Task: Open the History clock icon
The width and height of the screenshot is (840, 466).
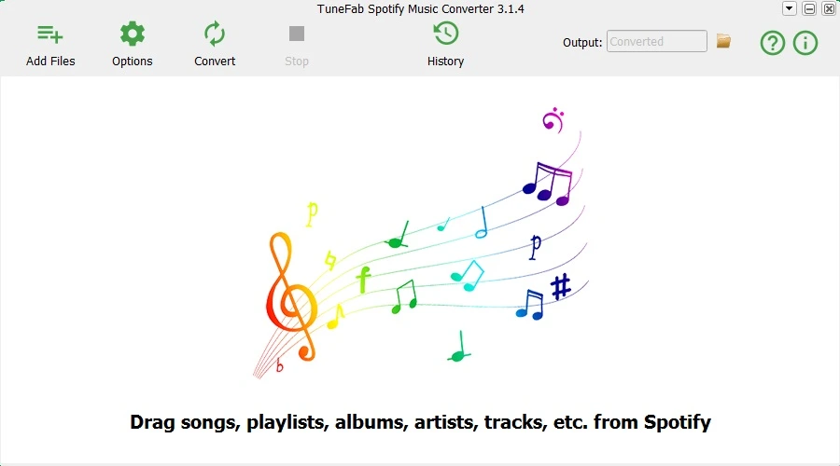Action: click(x=446, y=34)
